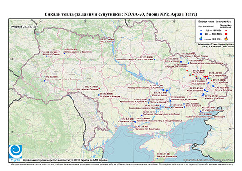The height and width of the screenshot is (171, 242).
Task: Click the small blue dot in legend
Action: point(201,31)
